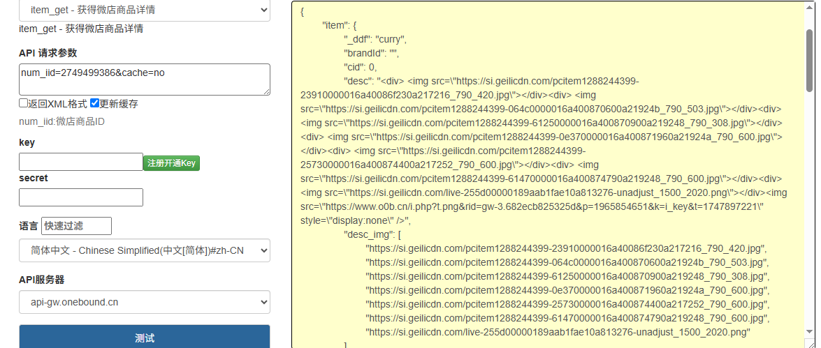821x348 pixels.
Task: Open the api-gw.onebound.cn server dropdown
Action: [x=145, y=302]
